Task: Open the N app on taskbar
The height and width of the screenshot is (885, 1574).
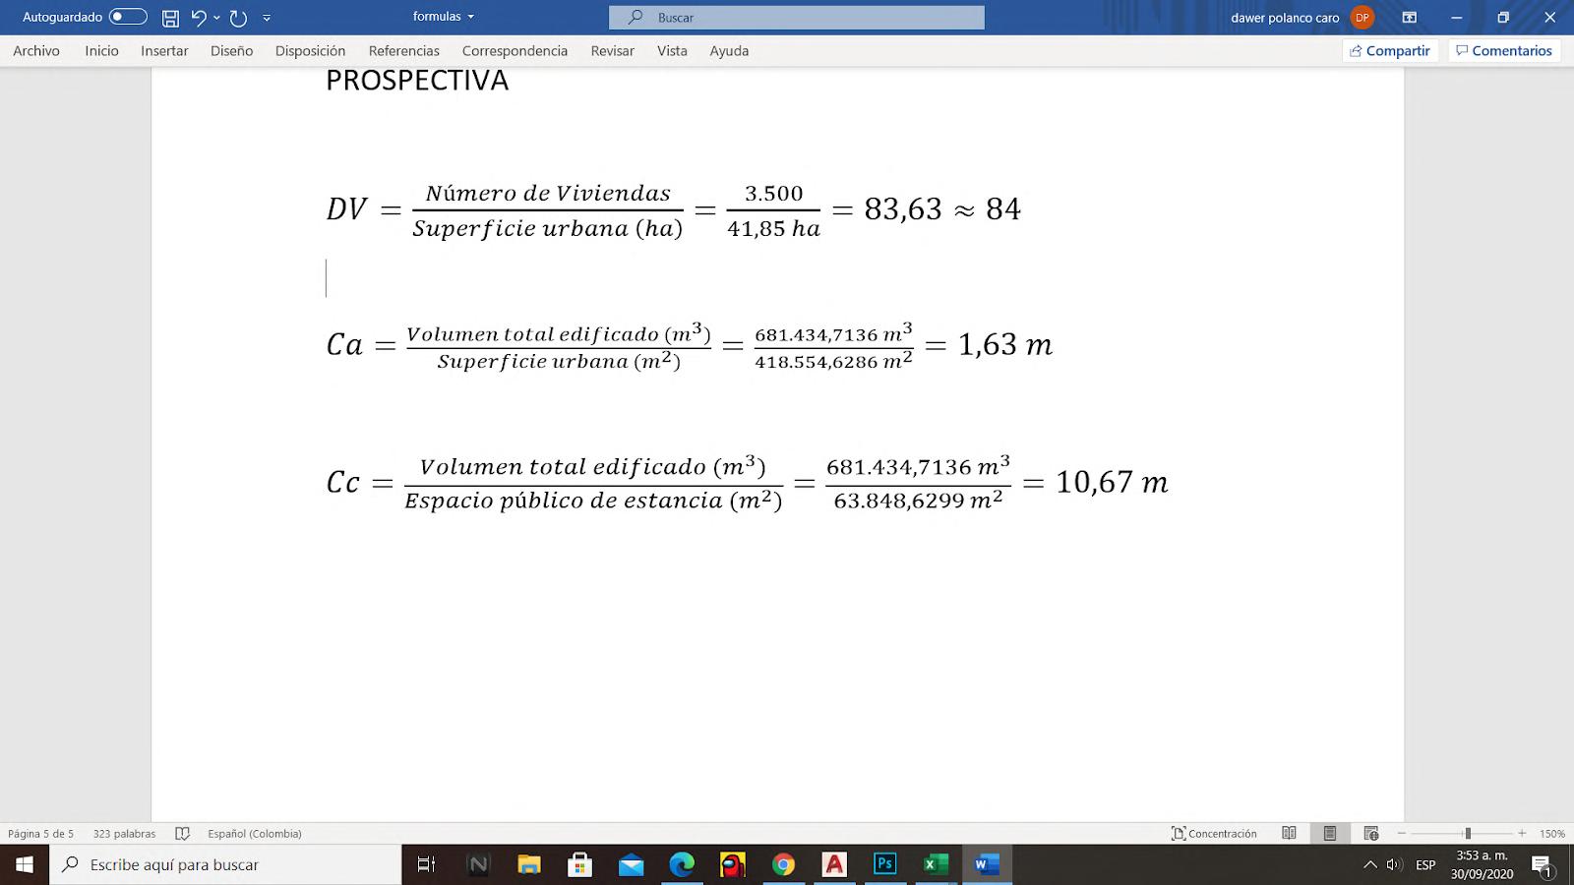Action: 478,864
